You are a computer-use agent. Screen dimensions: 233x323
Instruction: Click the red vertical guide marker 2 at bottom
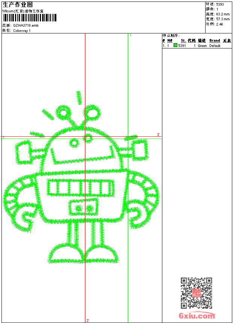click(x=88, y=320)
